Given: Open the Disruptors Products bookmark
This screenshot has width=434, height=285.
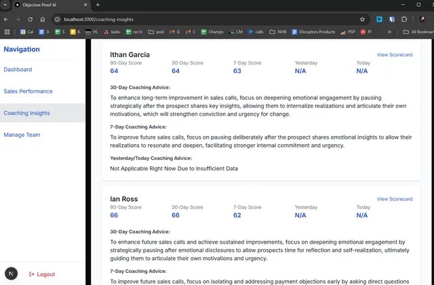Looking at the screenshot, I should 313,32.
